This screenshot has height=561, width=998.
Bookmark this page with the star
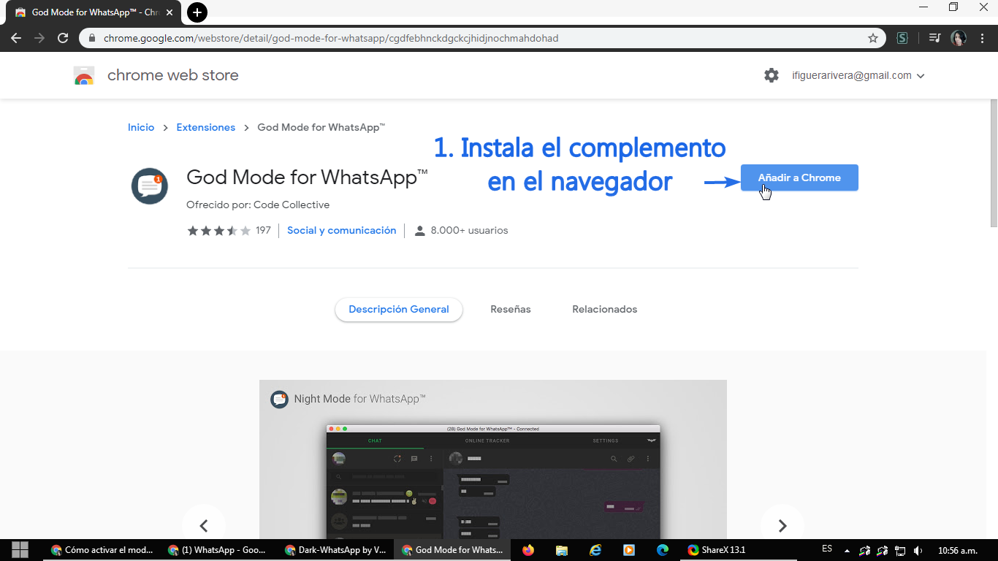point(872,38)
